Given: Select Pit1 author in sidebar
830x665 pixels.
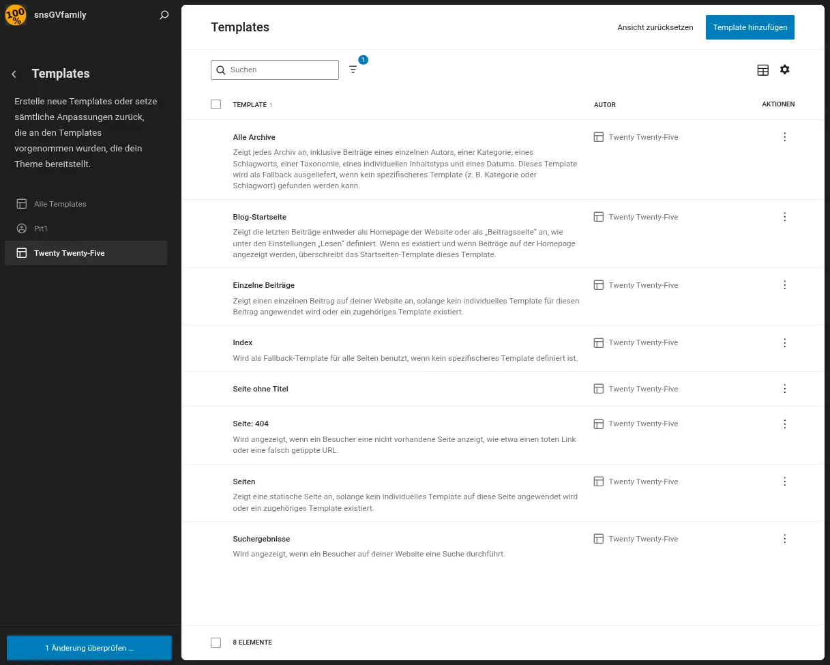Looking at the screenshot, I should tap(86, 228).
